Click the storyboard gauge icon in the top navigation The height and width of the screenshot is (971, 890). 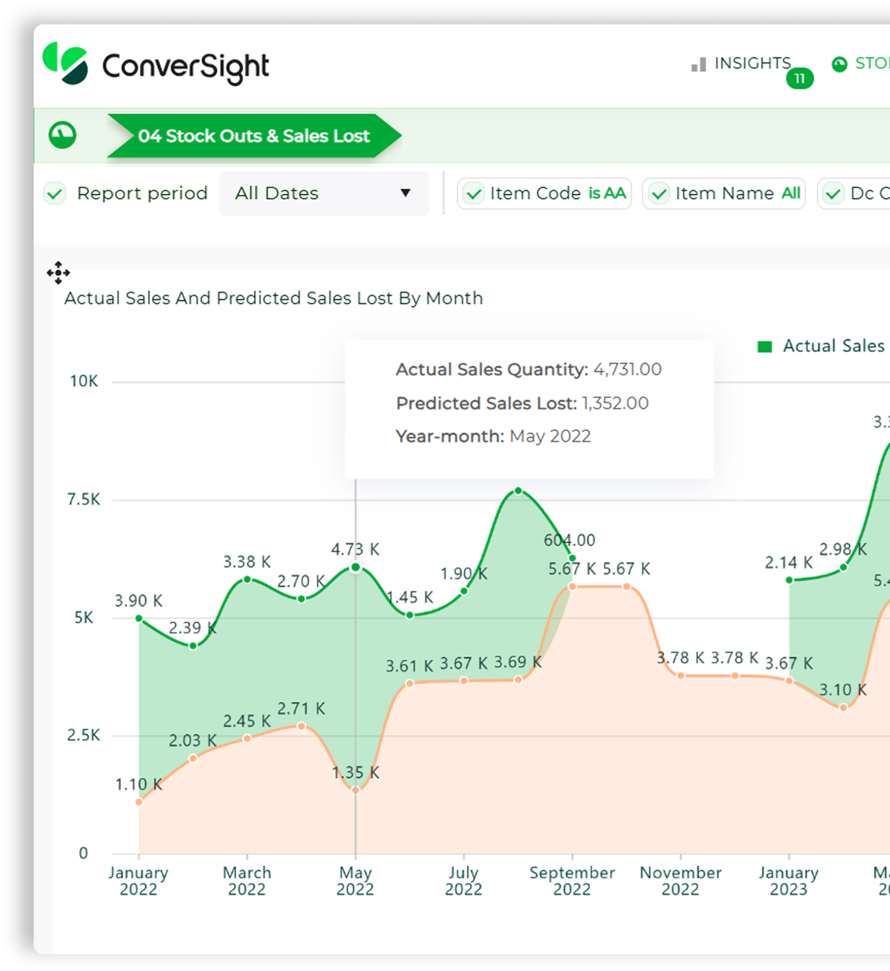click(x=839, y=64)
